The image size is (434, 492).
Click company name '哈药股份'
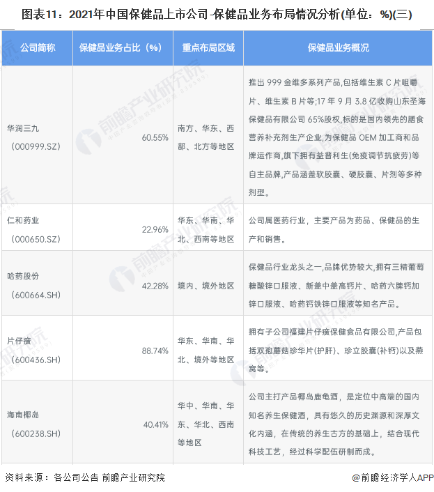tap(23, 276)
